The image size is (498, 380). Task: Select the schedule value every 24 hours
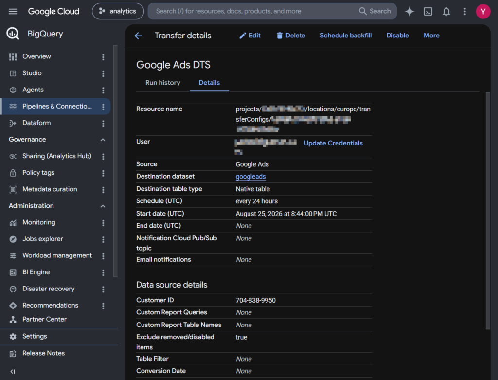pos(257,201)
